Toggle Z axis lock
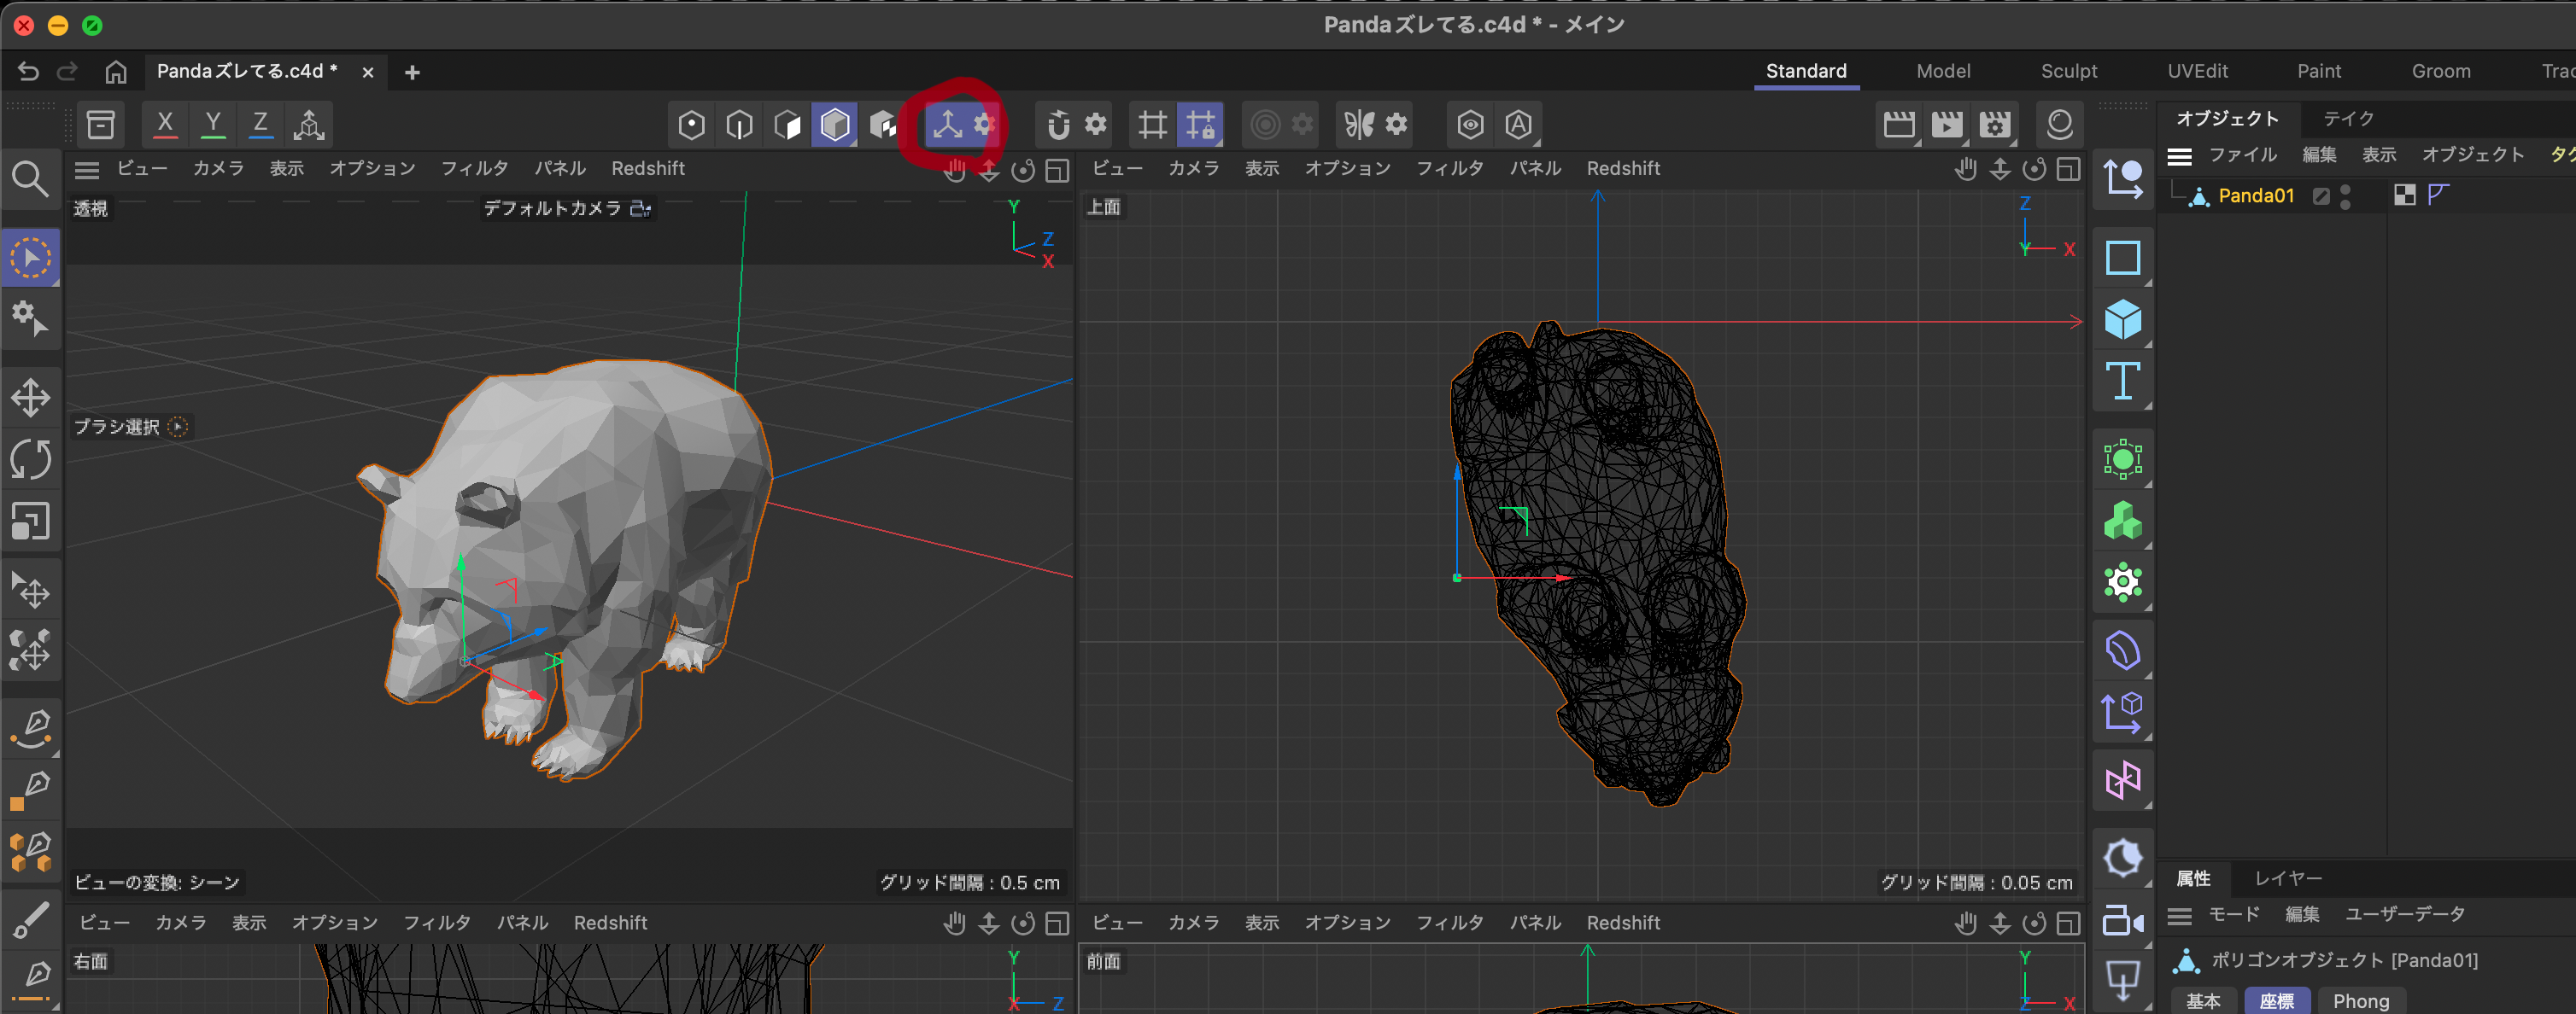Screen dimensions: 2576x1014 [260, 125]
